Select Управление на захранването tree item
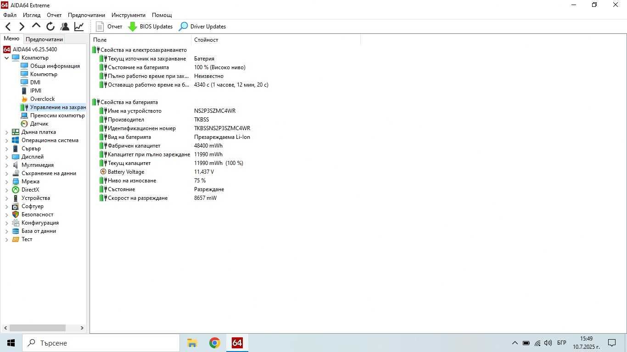This screenshot has height=352, width=627. pos(53,107)
